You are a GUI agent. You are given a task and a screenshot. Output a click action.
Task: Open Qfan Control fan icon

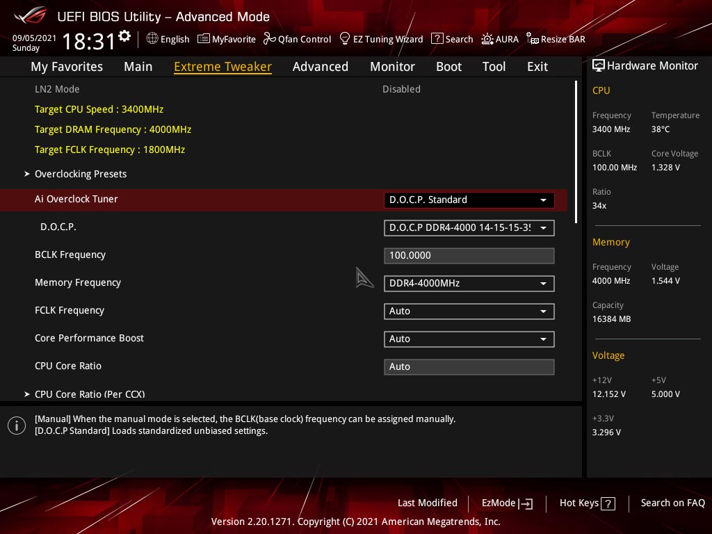pos(269,39)
